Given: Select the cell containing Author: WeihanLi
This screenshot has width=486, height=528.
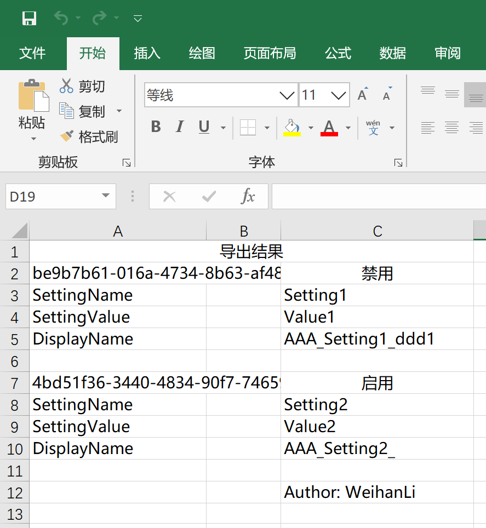Looking at the screenshot, I should (351, 492).
